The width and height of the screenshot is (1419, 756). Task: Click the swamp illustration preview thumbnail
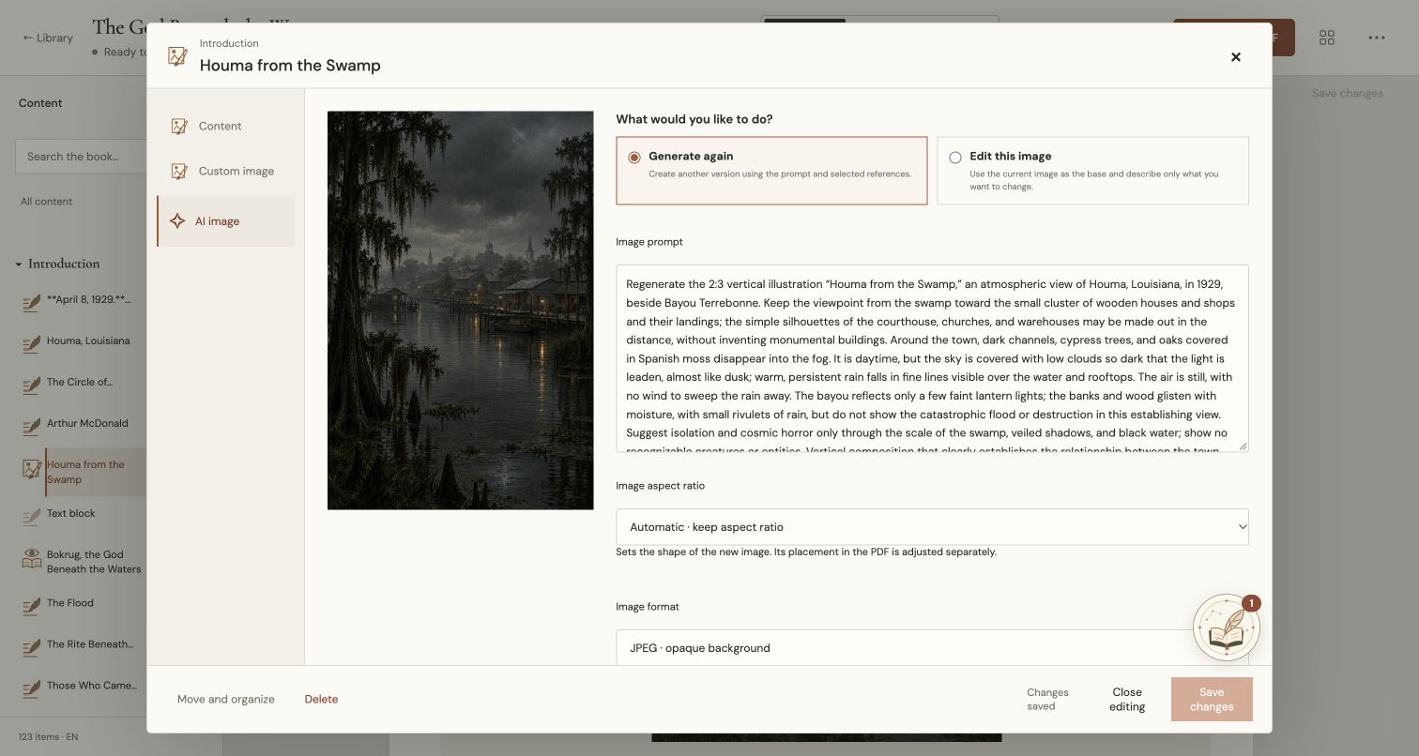pos(461,310)
